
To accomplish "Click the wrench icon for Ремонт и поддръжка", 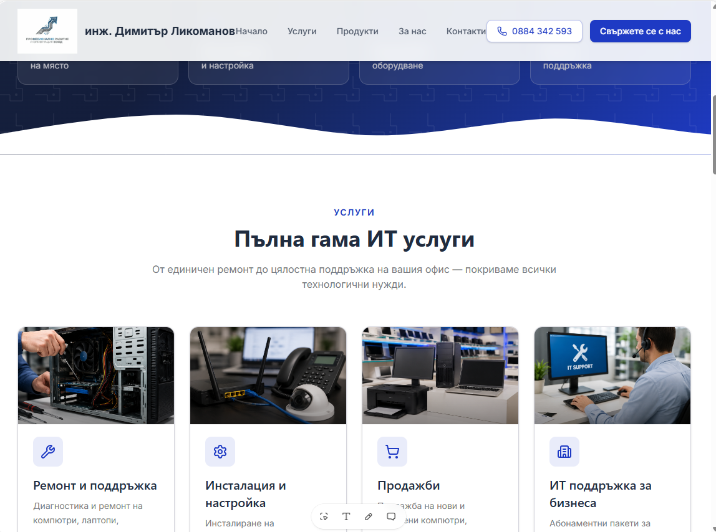I will (x=48, y=452).
